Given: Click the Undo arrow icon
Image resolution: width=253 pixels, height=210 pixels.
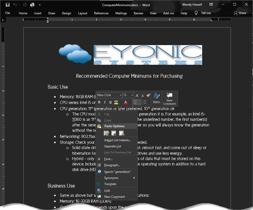Looking at the screenshot, I should point(15,5).
